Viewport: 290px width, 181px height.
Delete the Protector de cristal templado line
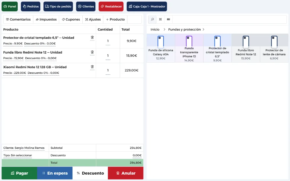click(x=92, y=37)
